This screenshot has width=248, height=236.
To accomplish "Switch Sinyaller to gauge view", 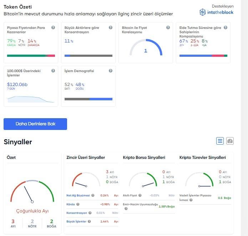I will [x=230, y=141].
